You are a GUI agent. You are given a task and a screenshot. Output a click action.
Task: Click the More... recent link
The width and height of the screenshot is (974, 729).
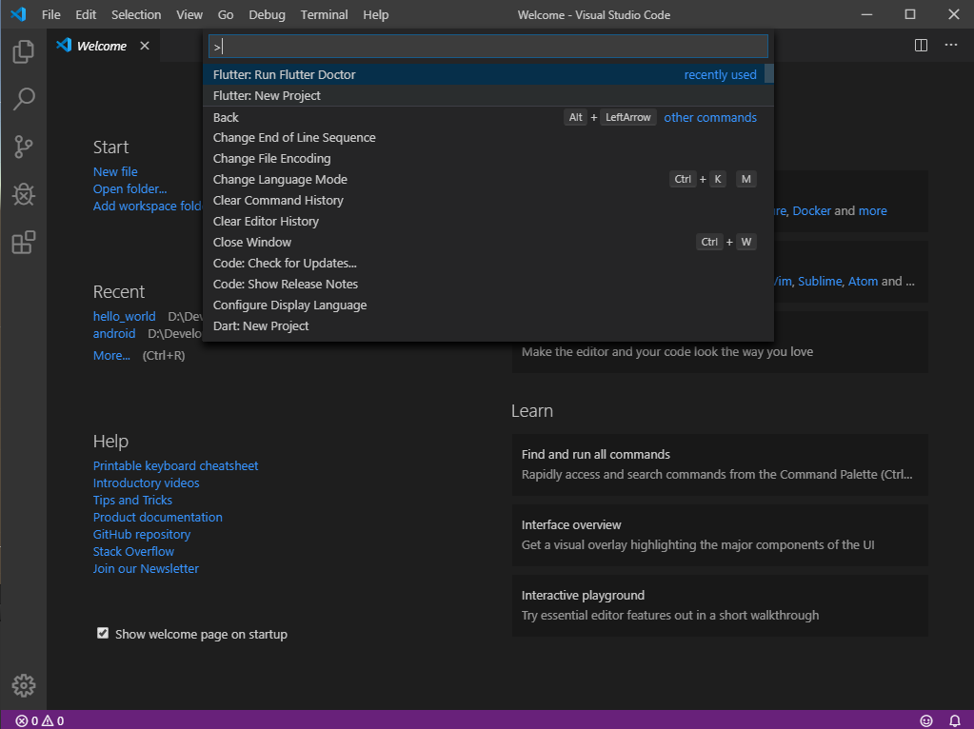[111, 356]
